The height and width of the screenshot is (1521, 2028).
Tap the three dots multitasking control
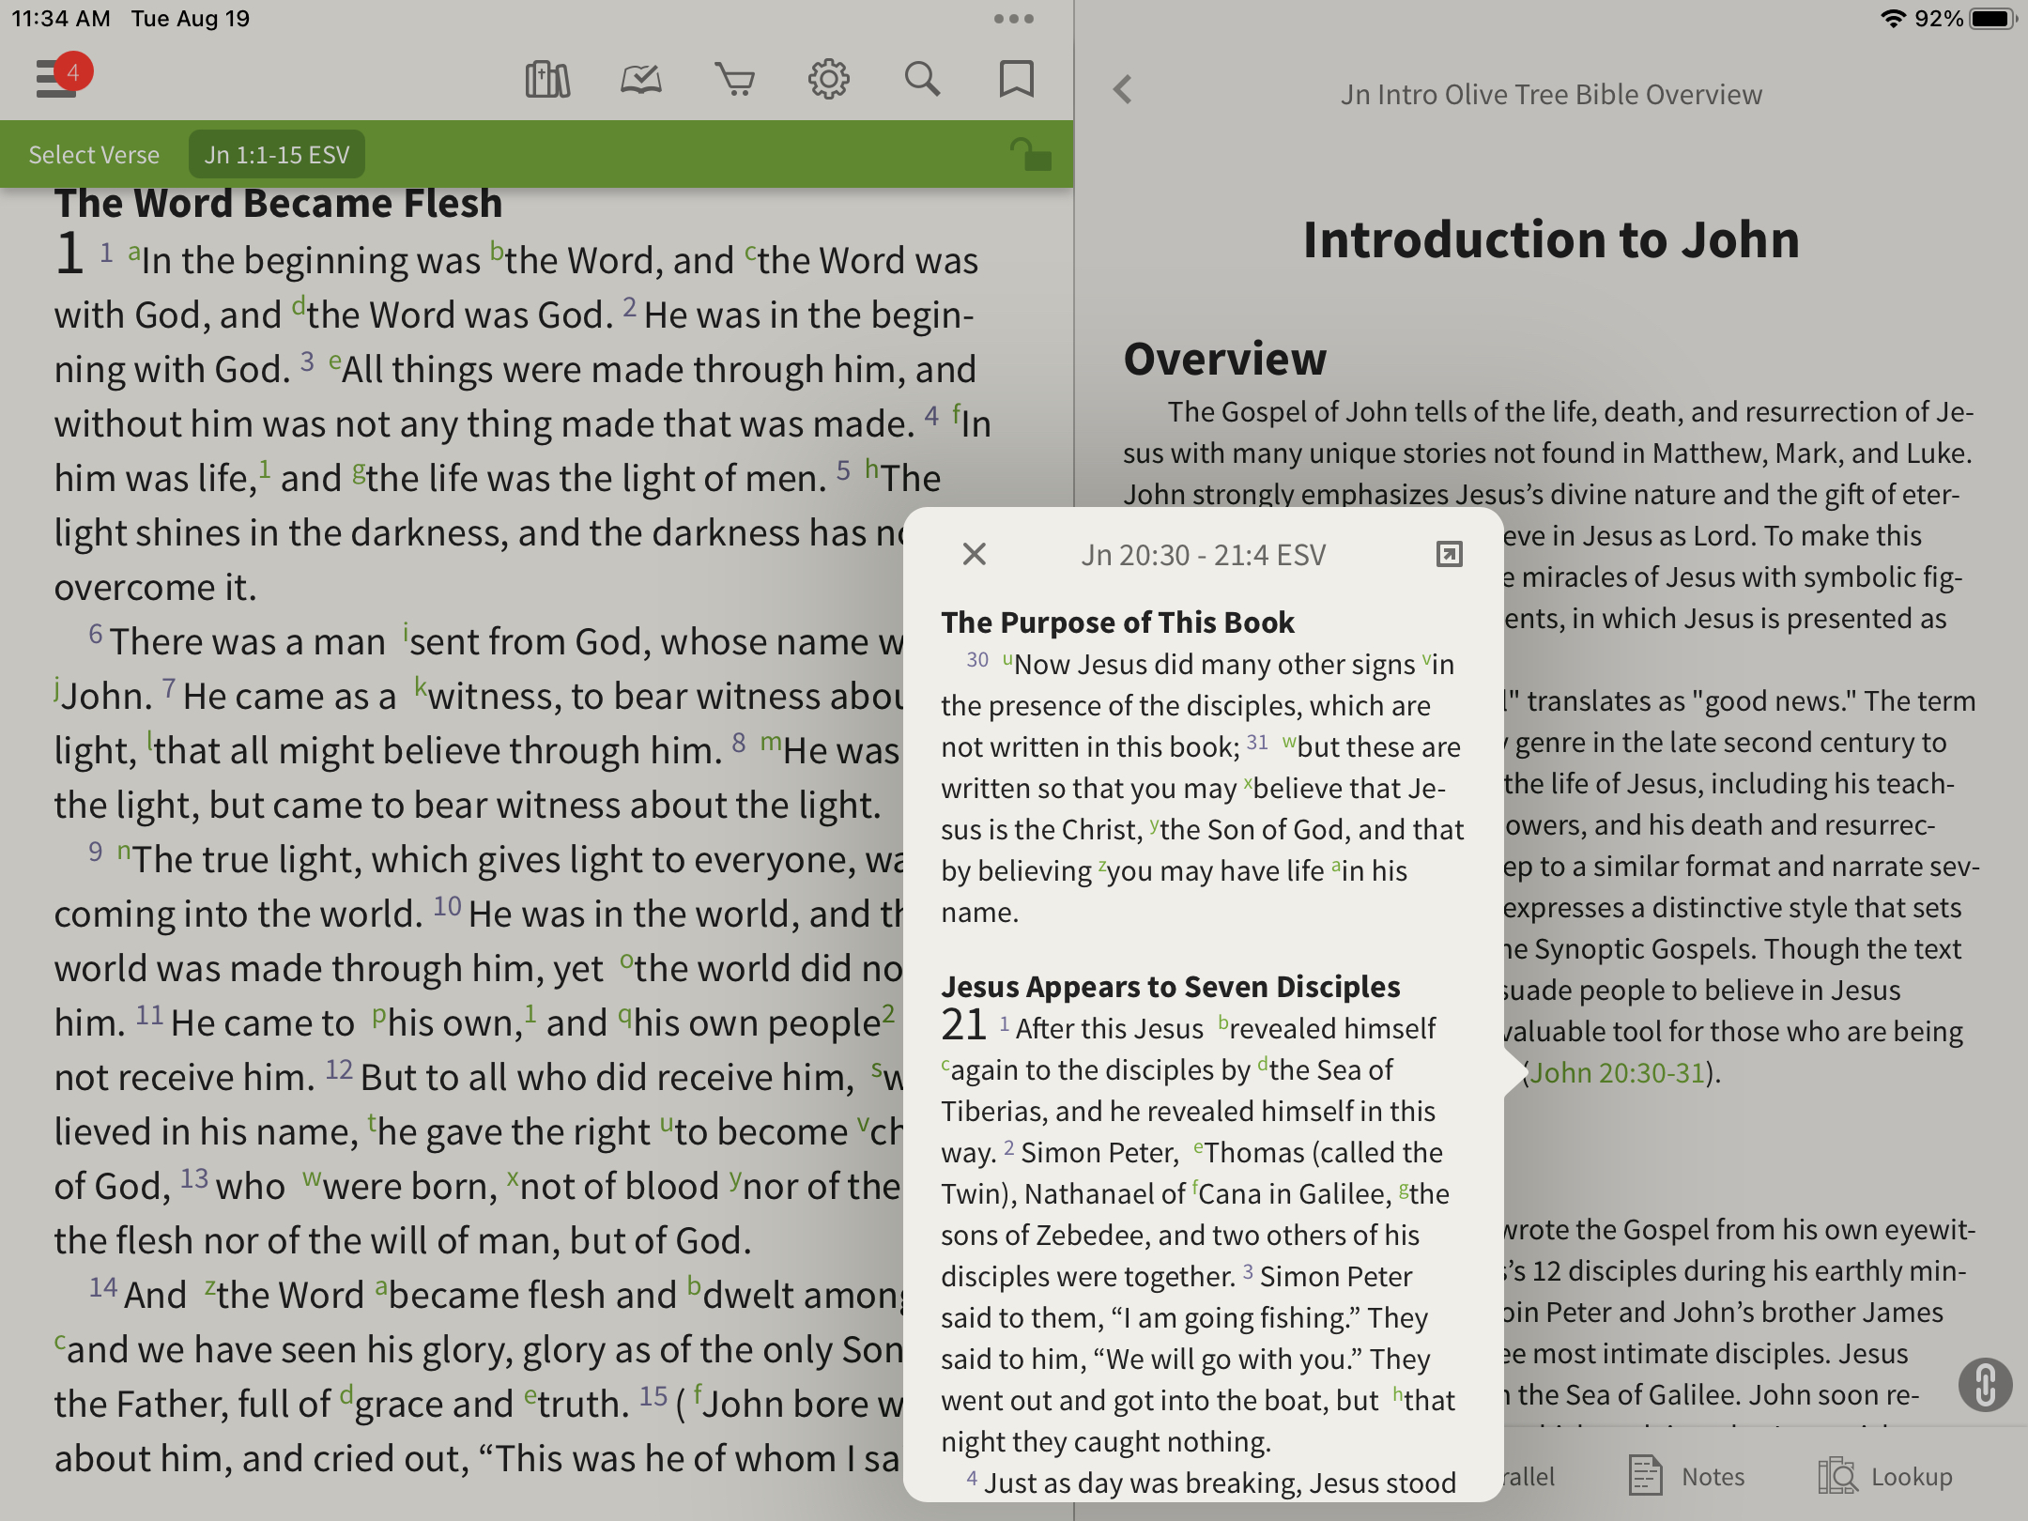[1014, 19]
